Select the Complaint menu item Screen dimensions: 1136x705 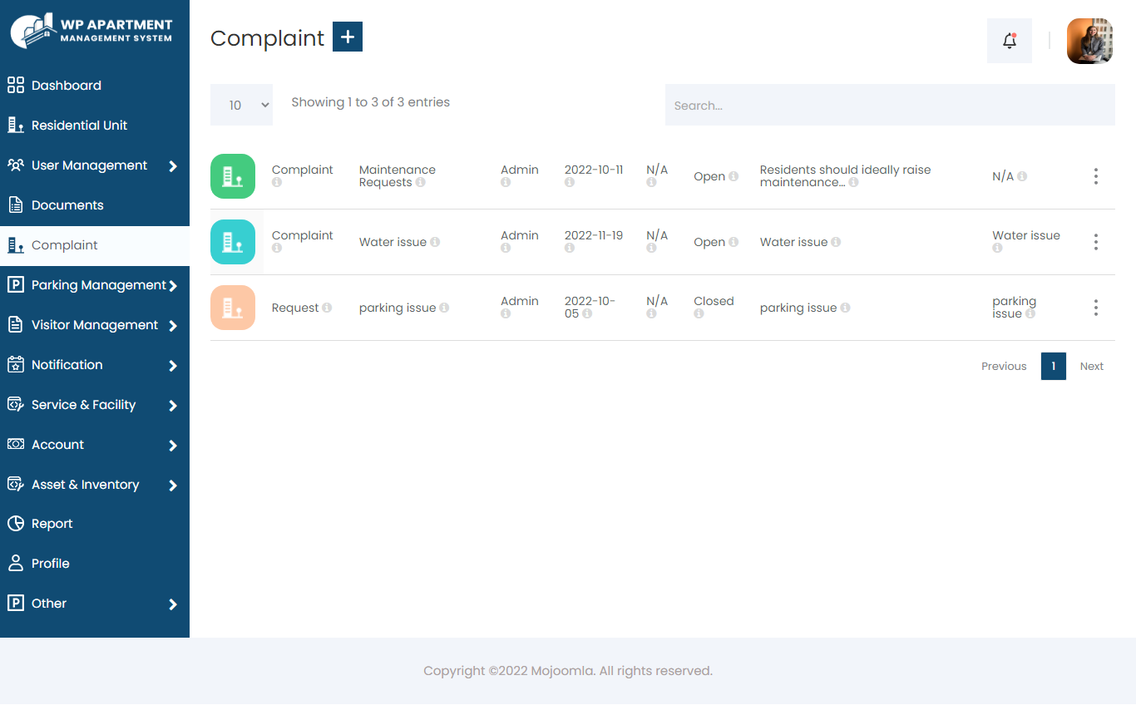(x=95, y=245)
